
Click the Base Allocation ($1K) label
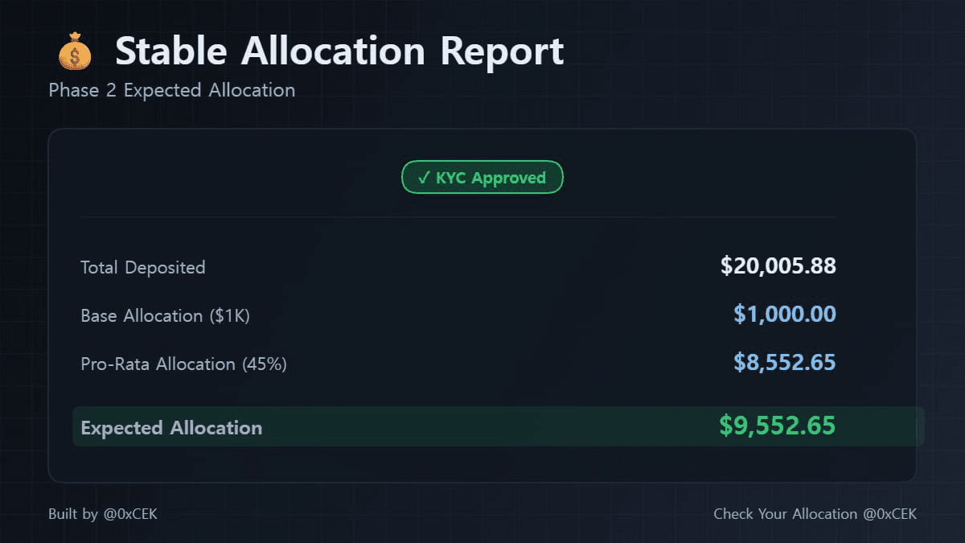coord(166,315)
